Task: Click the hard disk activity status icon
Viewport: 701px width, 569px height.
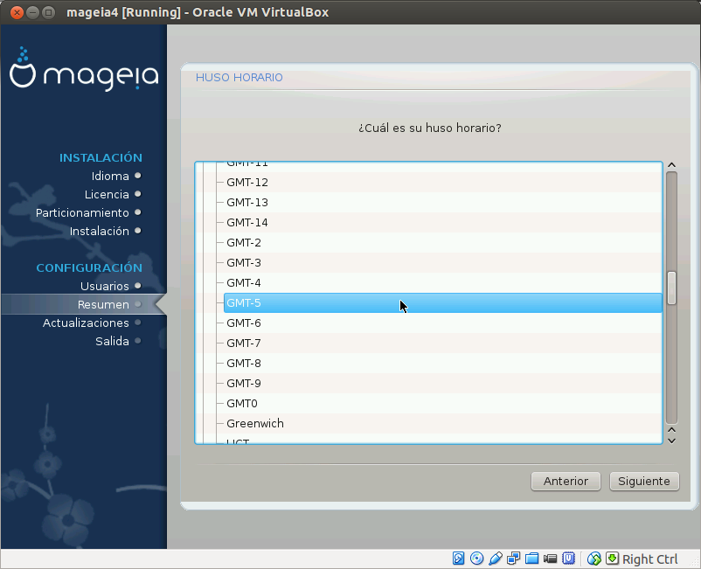Action: point(458,559)
